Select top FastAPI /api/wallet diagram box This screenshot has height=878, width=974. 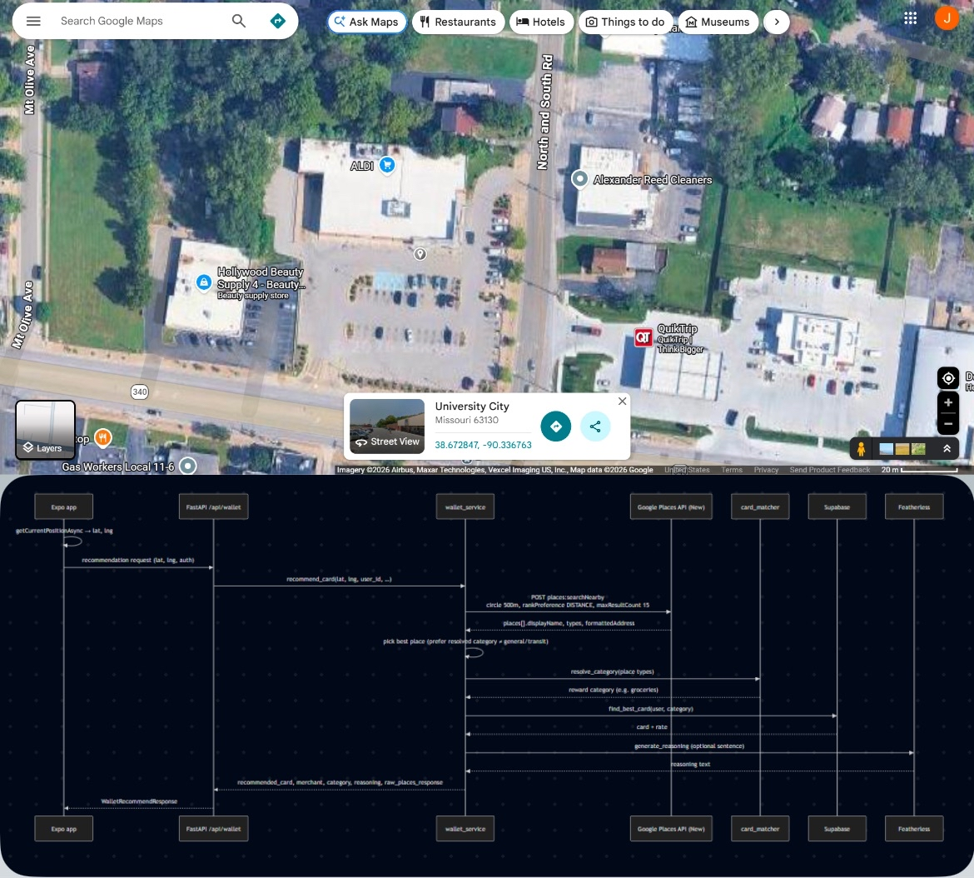click(214, 506)
